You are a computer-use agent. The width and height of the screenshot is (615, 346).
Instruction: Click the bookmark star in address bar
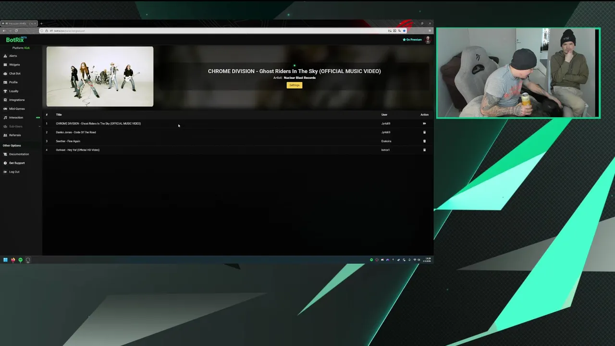point(404,31)
